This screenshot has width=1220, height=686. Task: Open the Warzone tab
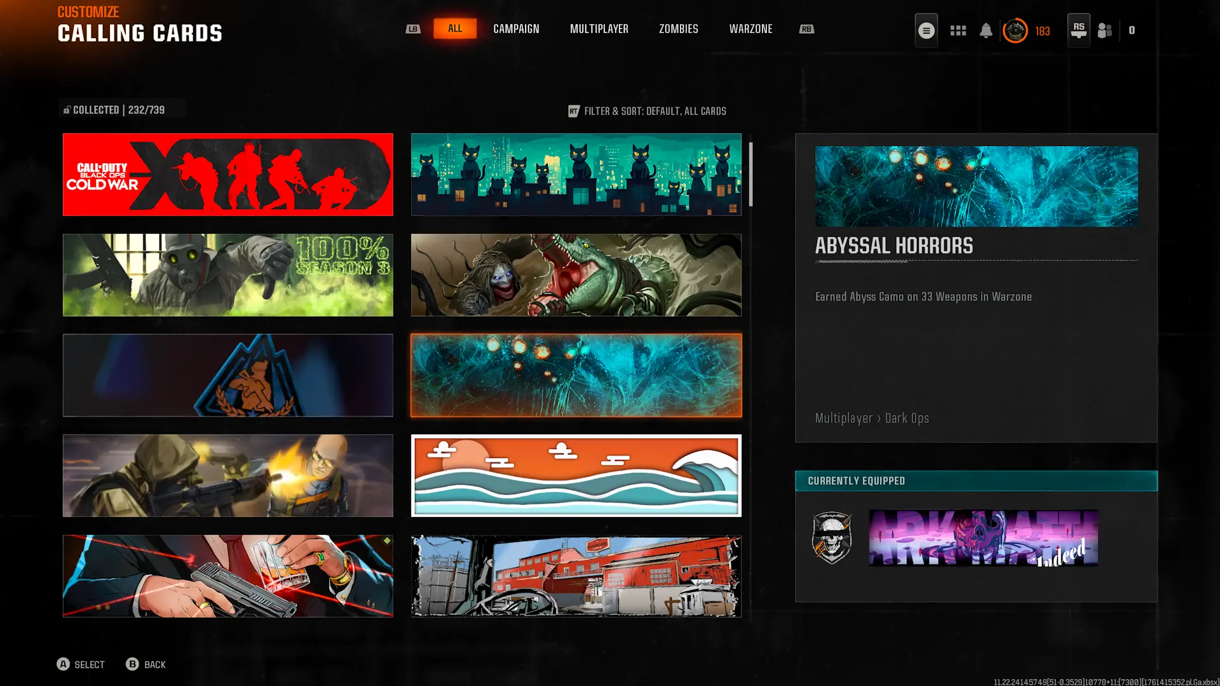coord(750,29)
